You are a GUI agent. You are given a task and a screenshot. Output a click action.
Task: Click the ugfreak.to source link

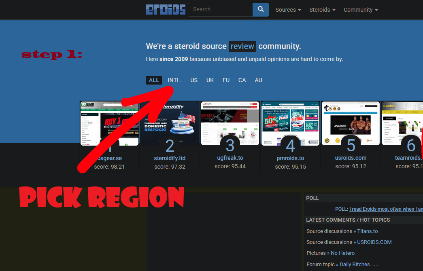[x=230, y=158]
